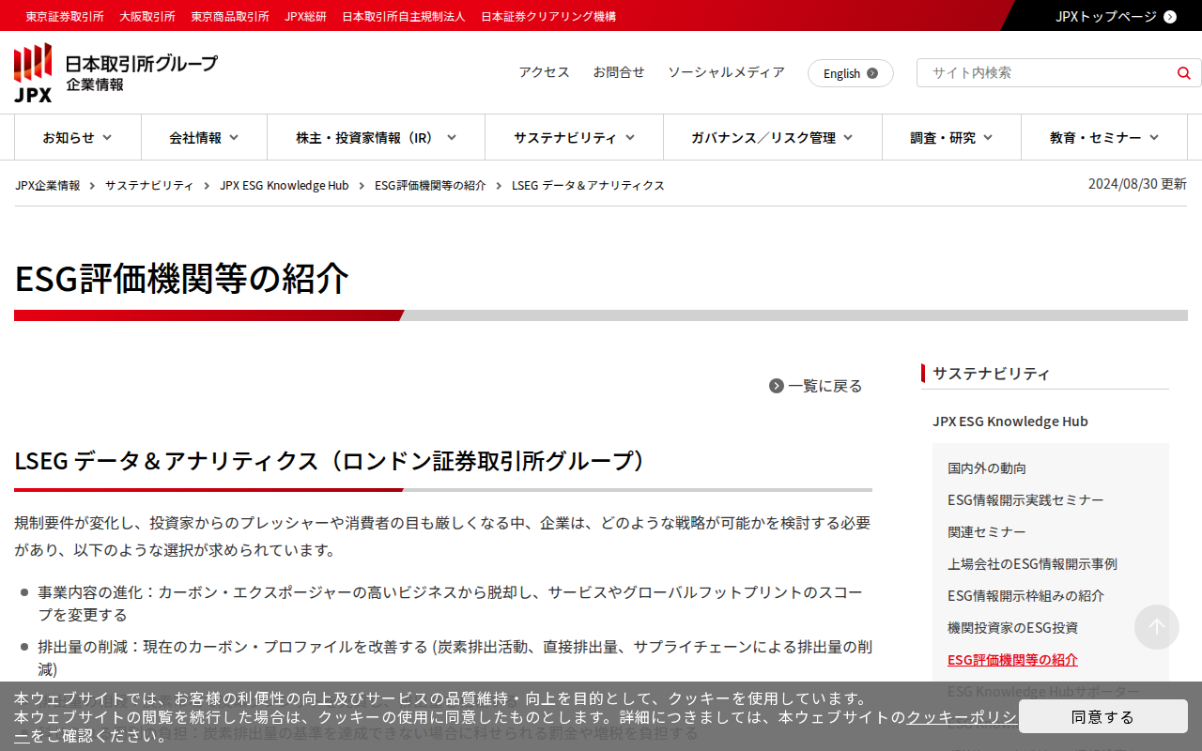Open the 教育・セミナー dropdown

coord(1104,137)
